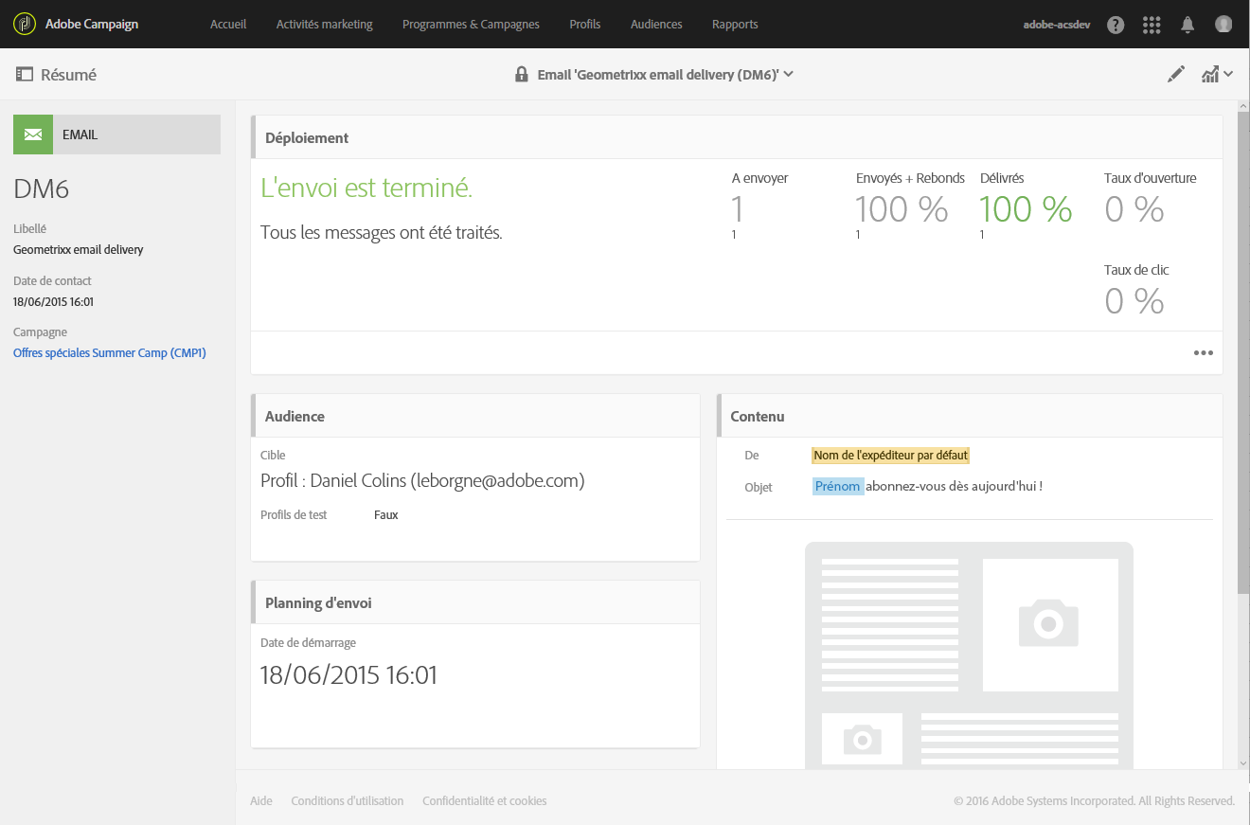Click the green EMAIL envelope icon
Screen dimensions: 1250x825
(33, 135)
